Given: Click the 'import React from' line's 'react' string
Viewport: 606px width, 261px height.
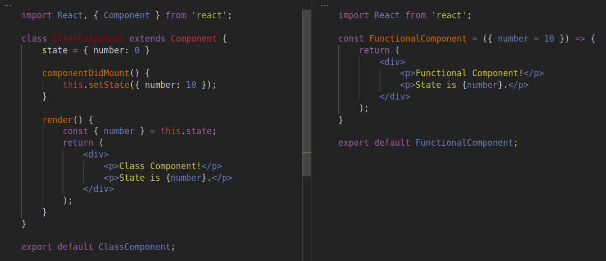Looking at the screenshot, I should (x=449, y=15).
